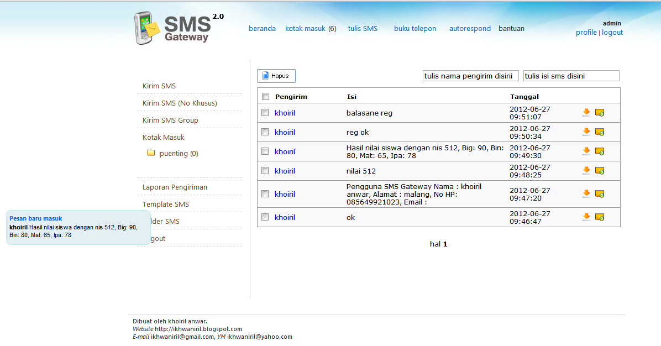Open the puenting (0) folder link
The image size is (661, 346).
coord(179,154)
